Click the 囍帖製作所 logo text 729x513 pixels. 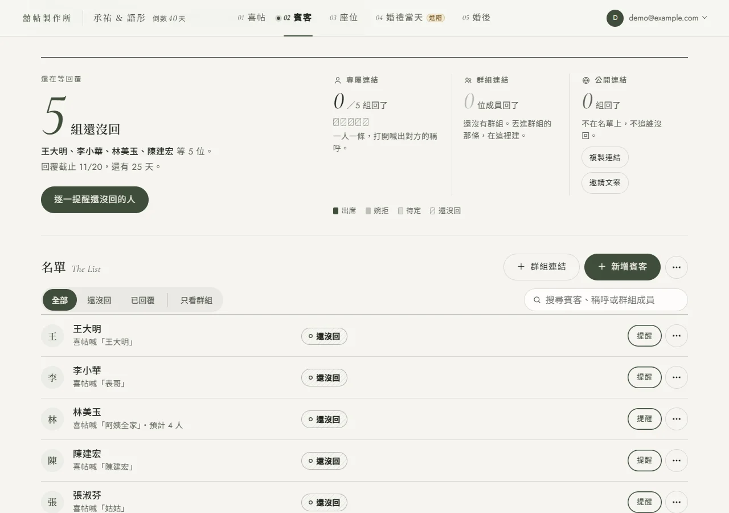[47, 18]
